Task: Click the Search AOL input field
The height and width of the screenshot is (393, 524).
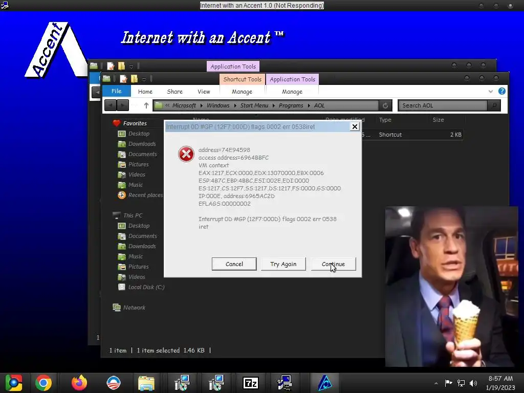Action: tap(443, 105)
